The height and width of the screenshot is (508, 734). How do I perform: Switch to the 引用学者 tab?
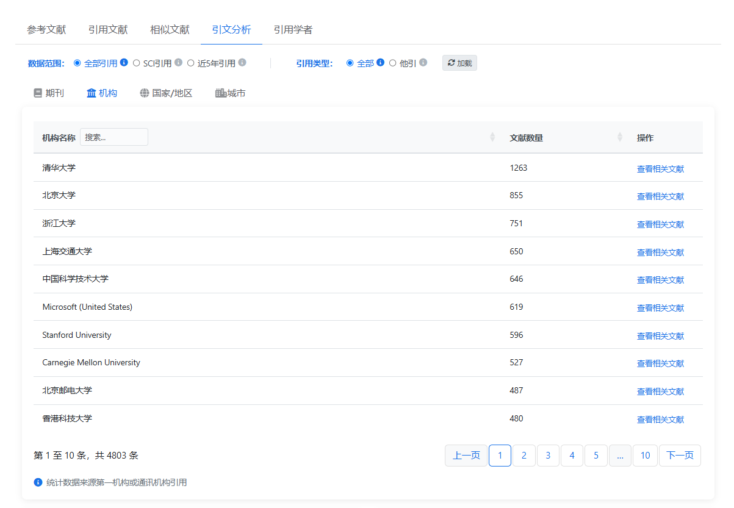click(x=293, y=30)
